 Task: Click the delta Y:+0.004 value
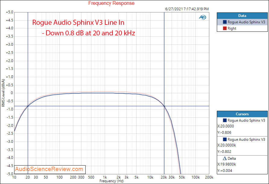point(225,171)
